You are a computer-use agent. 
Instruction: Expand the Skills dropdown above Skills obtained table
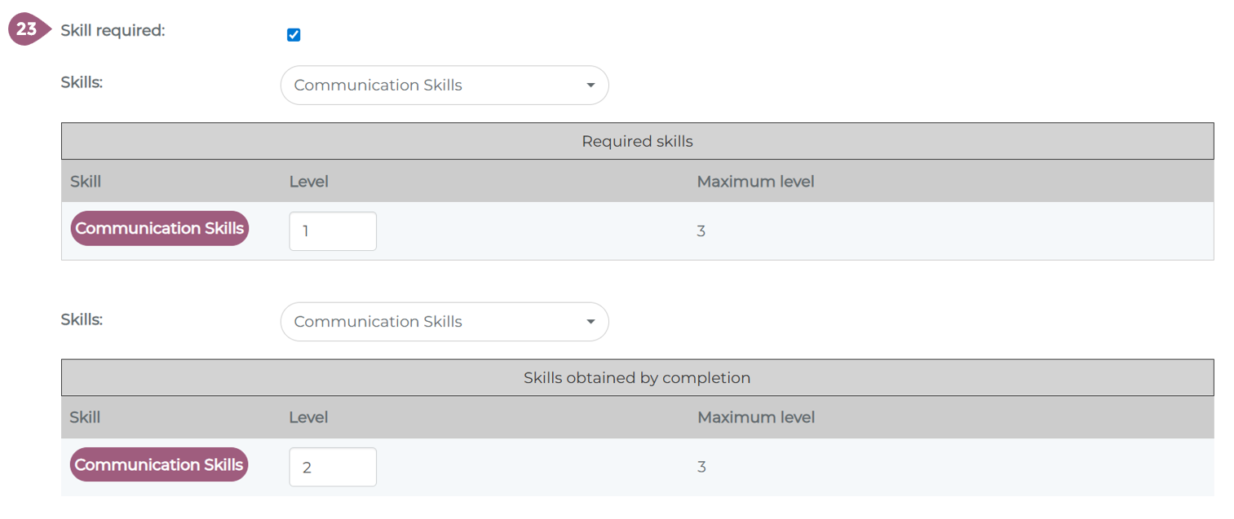click(x=445, y=322)
